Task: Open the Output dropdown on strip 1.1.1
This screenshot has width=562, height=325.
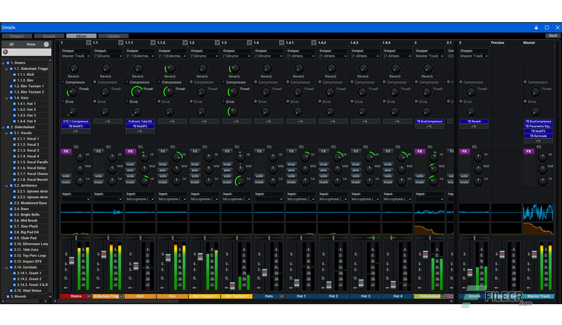Action: point(140,56)
